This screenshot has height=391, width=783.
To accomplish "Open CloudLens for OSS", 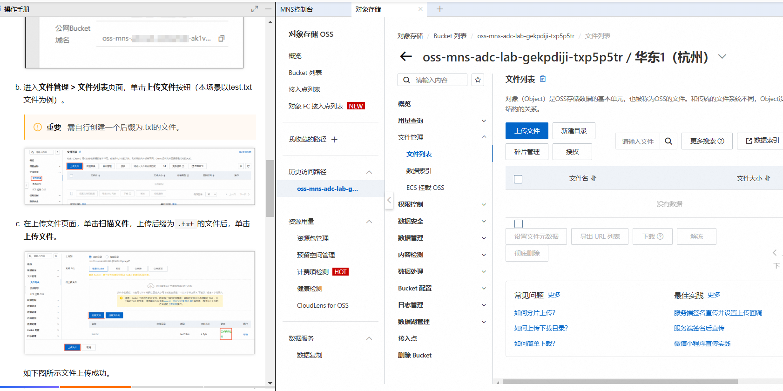I will tap(323, 305).
